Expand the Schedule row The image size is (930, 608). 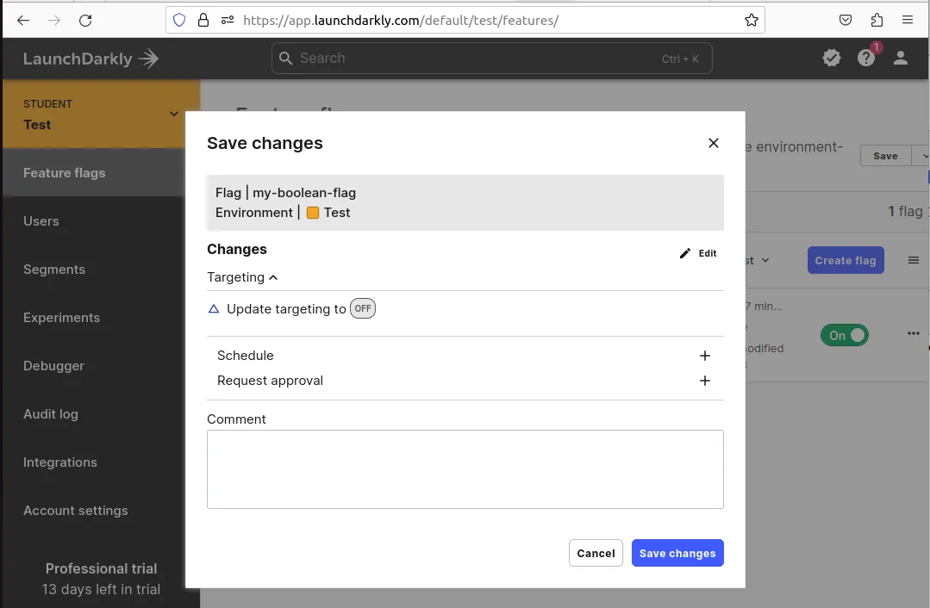[x=465, y=356]
